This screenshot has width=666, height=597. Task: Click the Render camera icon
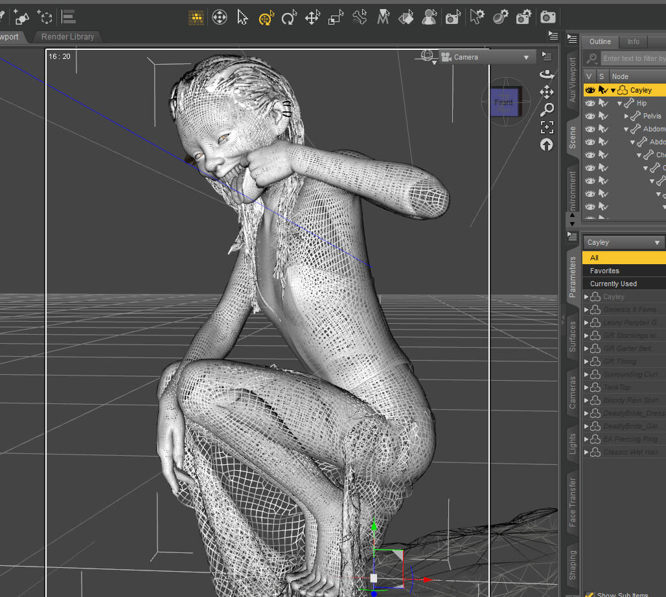coord(547,17)
